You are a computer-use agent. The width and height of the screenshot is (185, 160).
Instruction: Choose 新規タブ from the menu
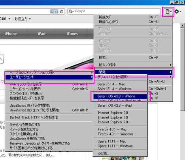click(x=133, y=17)
